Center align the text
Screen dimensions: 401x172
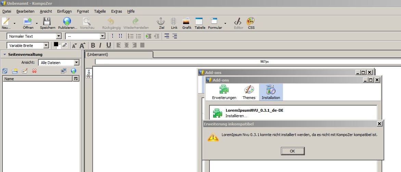point(126,45)
